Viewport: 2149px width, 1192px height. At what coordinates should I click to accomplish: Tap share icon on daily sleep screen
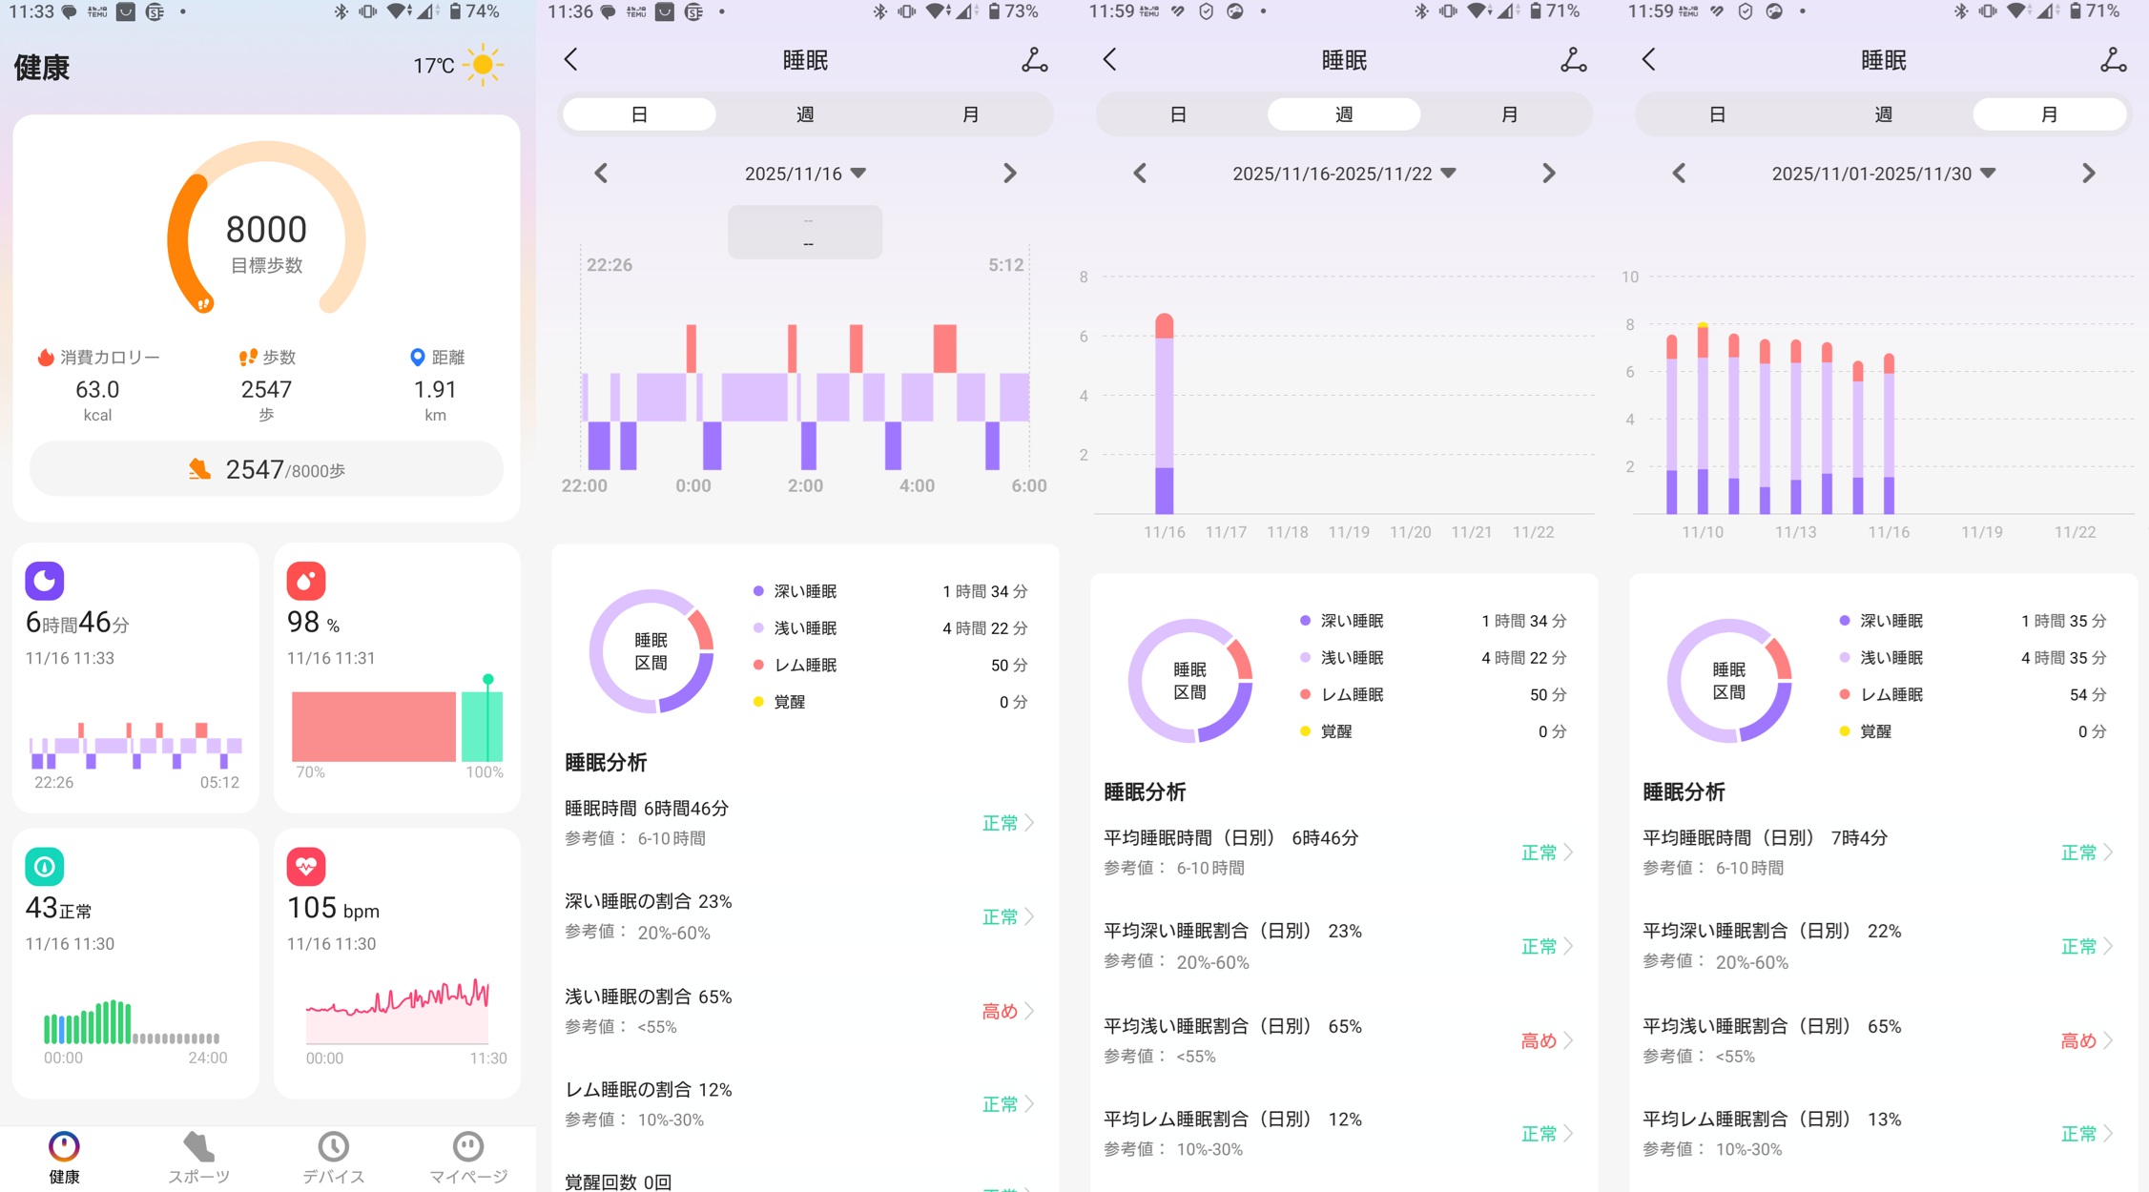point(1034,61)
